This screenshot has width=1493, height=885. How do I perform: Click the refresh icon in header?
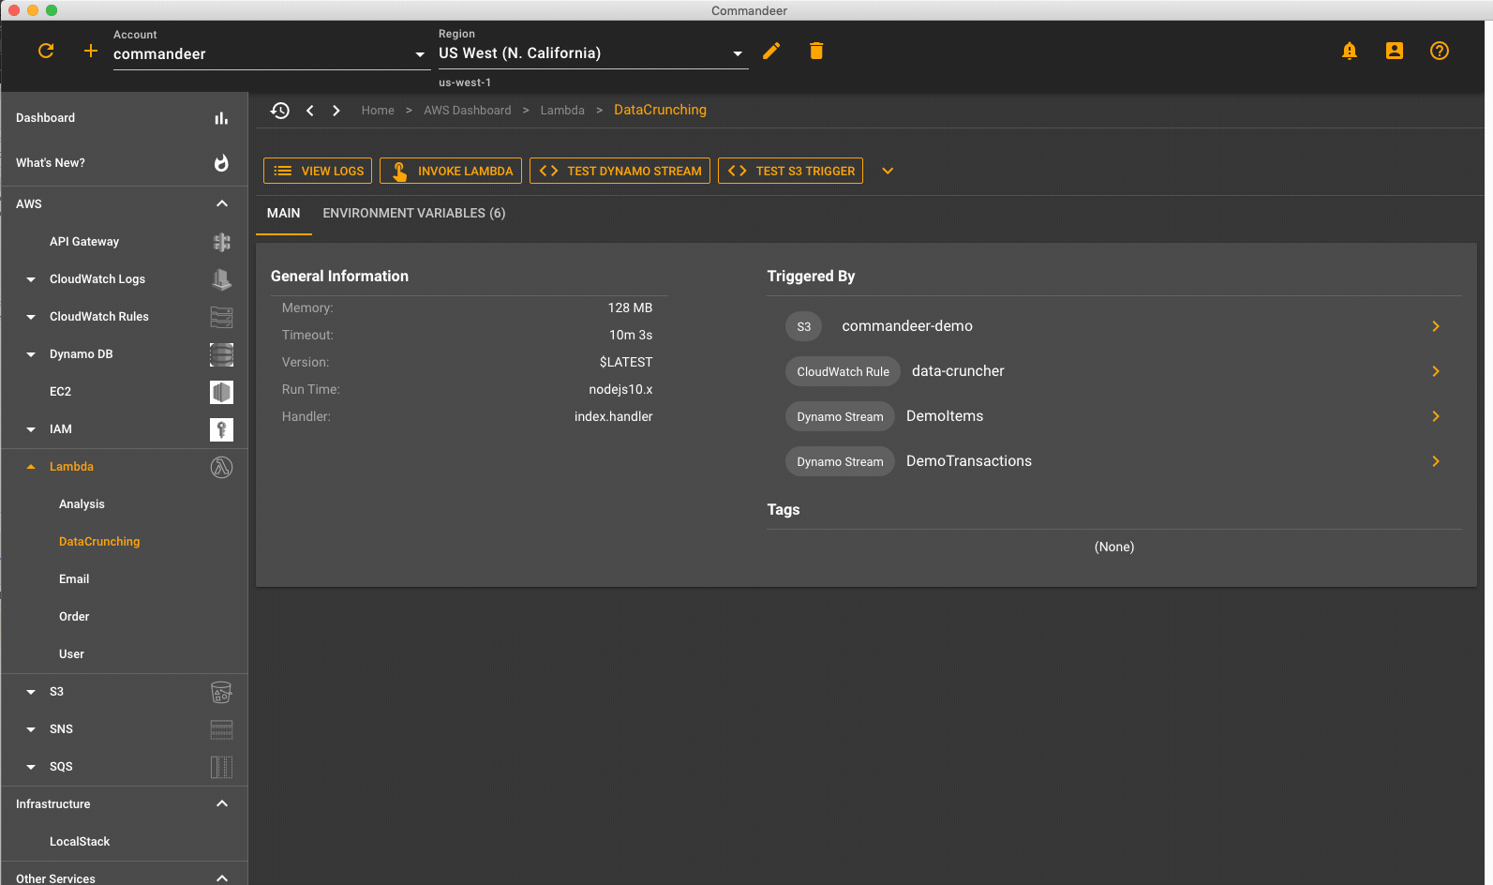tap(46, 51)
